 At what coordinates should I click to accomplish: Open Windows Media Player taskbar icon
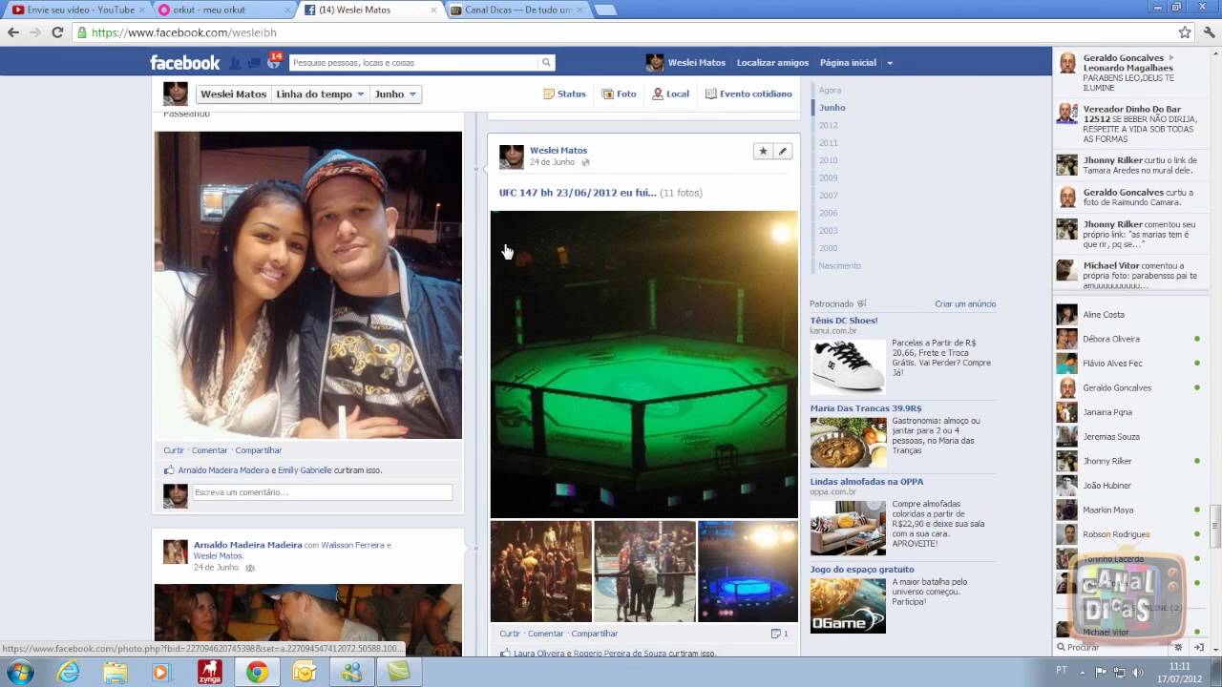click(161, 672)
